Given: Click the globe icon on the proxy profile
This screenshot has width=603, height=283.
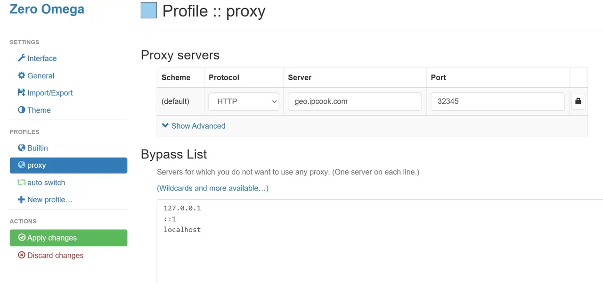Looking at the screenshot, I should (23, 165).
